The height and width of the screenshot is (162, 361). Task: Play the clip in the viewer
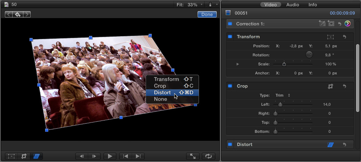[110, 156]
